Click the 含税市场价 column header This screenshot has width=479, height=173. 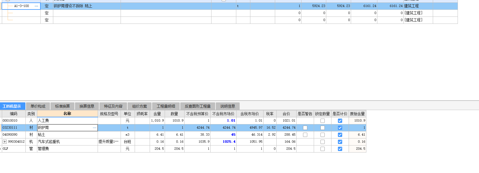pos(250,114)
